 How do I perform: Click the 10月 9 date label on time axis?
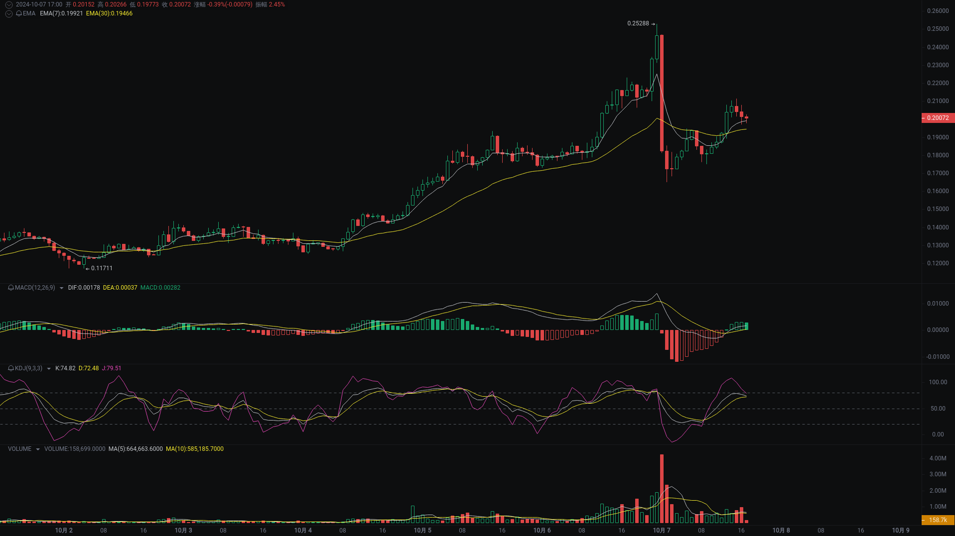(901, 531)
